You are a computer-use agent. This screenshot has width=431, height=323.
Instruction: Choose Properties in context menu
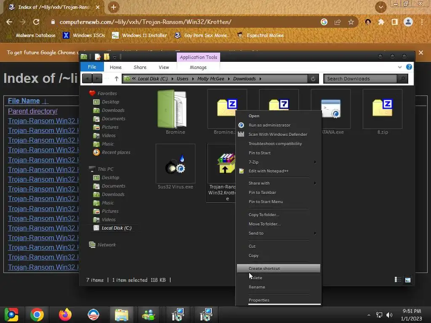click(x=279, y=300)
